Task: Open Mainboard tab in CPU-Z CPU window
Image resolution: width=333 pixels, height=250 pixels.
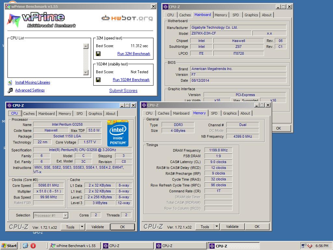Action: coord(47,114)
